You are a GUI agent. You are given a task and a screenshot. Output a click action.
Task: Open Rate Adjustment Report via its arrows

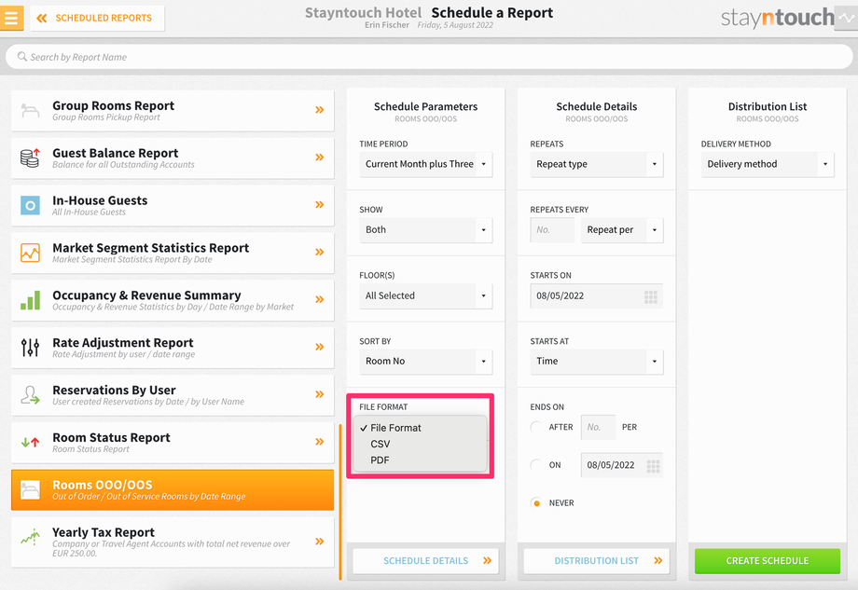tap(320, 347)
